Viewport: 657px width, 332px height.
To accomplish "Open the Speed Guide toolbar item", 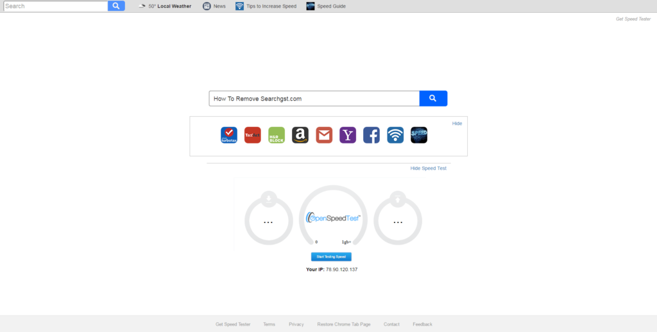I will coord(326,6).
